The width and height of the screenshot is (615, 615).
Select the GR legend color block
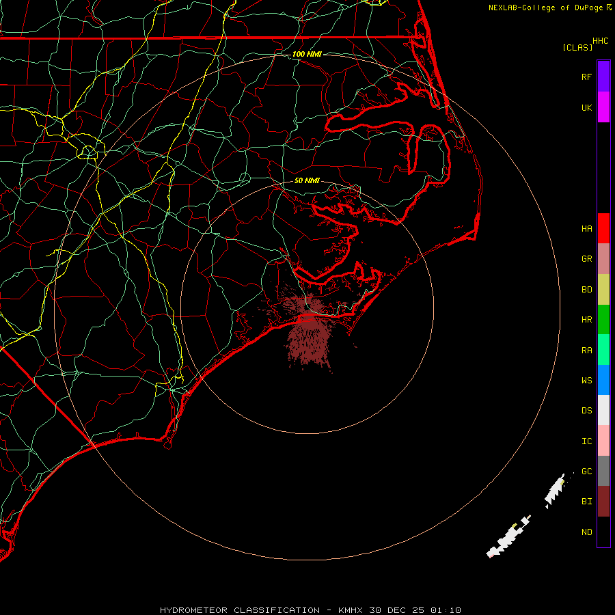(603, 259)
